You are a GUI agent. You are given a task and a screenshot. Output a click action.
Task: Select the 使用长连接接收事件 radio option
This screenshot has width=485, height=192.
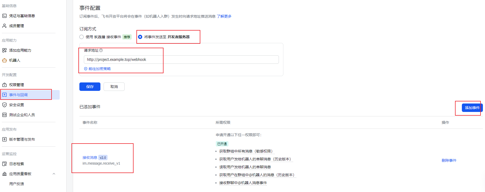[x=81, y=37]
